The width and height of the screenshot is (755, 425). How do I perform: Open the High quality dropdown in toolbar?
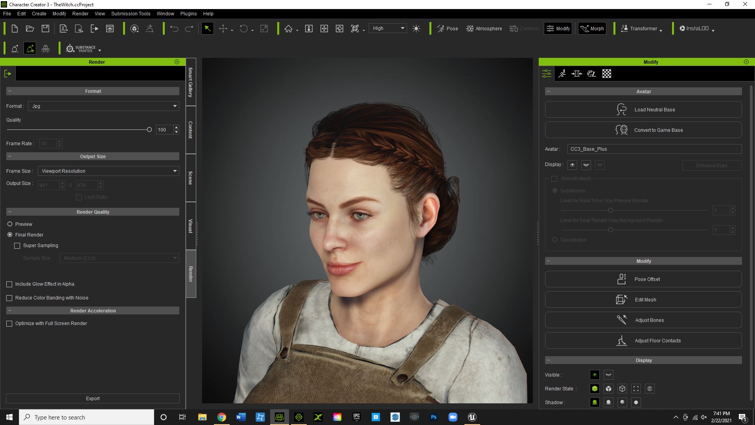(388, 28)
